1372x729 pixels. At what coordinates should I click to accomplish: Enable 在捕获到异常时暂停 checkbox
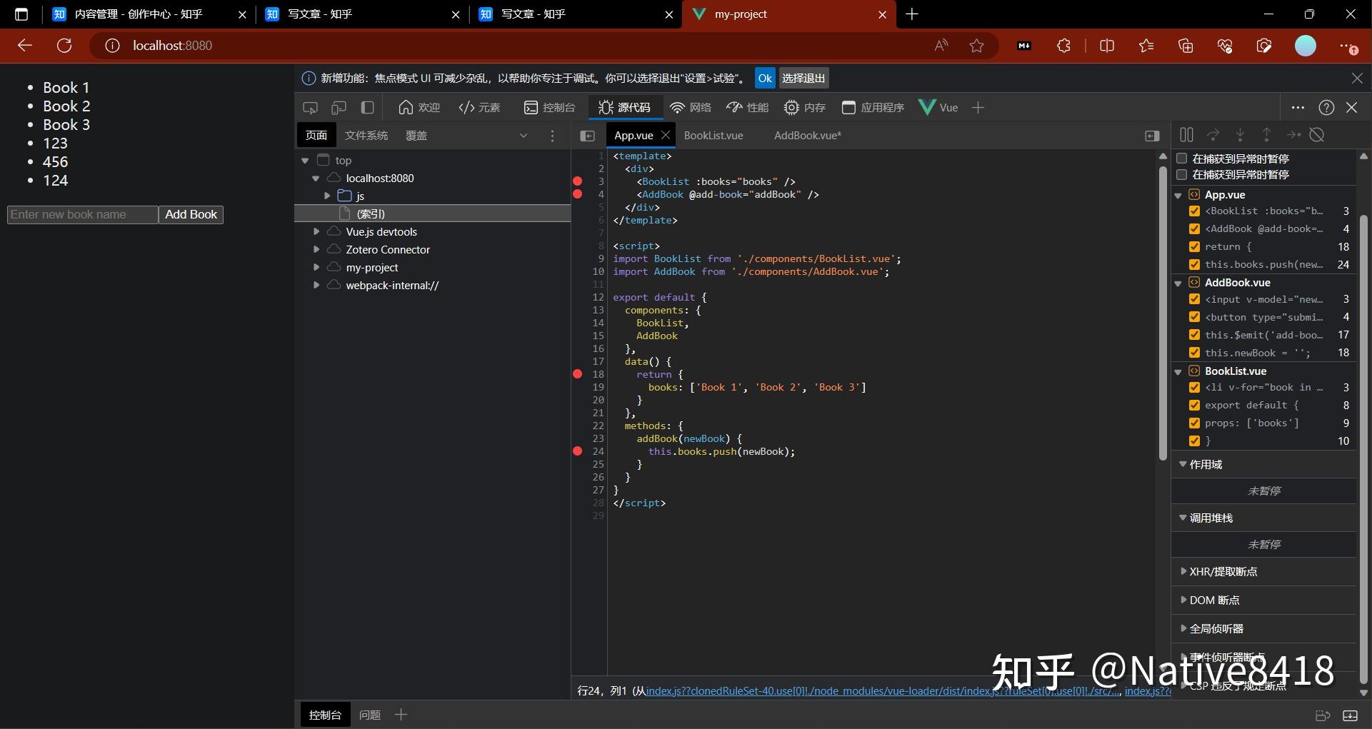tap(1182, 159)
